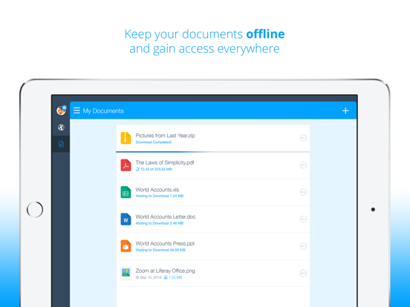Open the globe sites icon in sidebar
The width and height of the screenshot is (410, 307).
61,128
